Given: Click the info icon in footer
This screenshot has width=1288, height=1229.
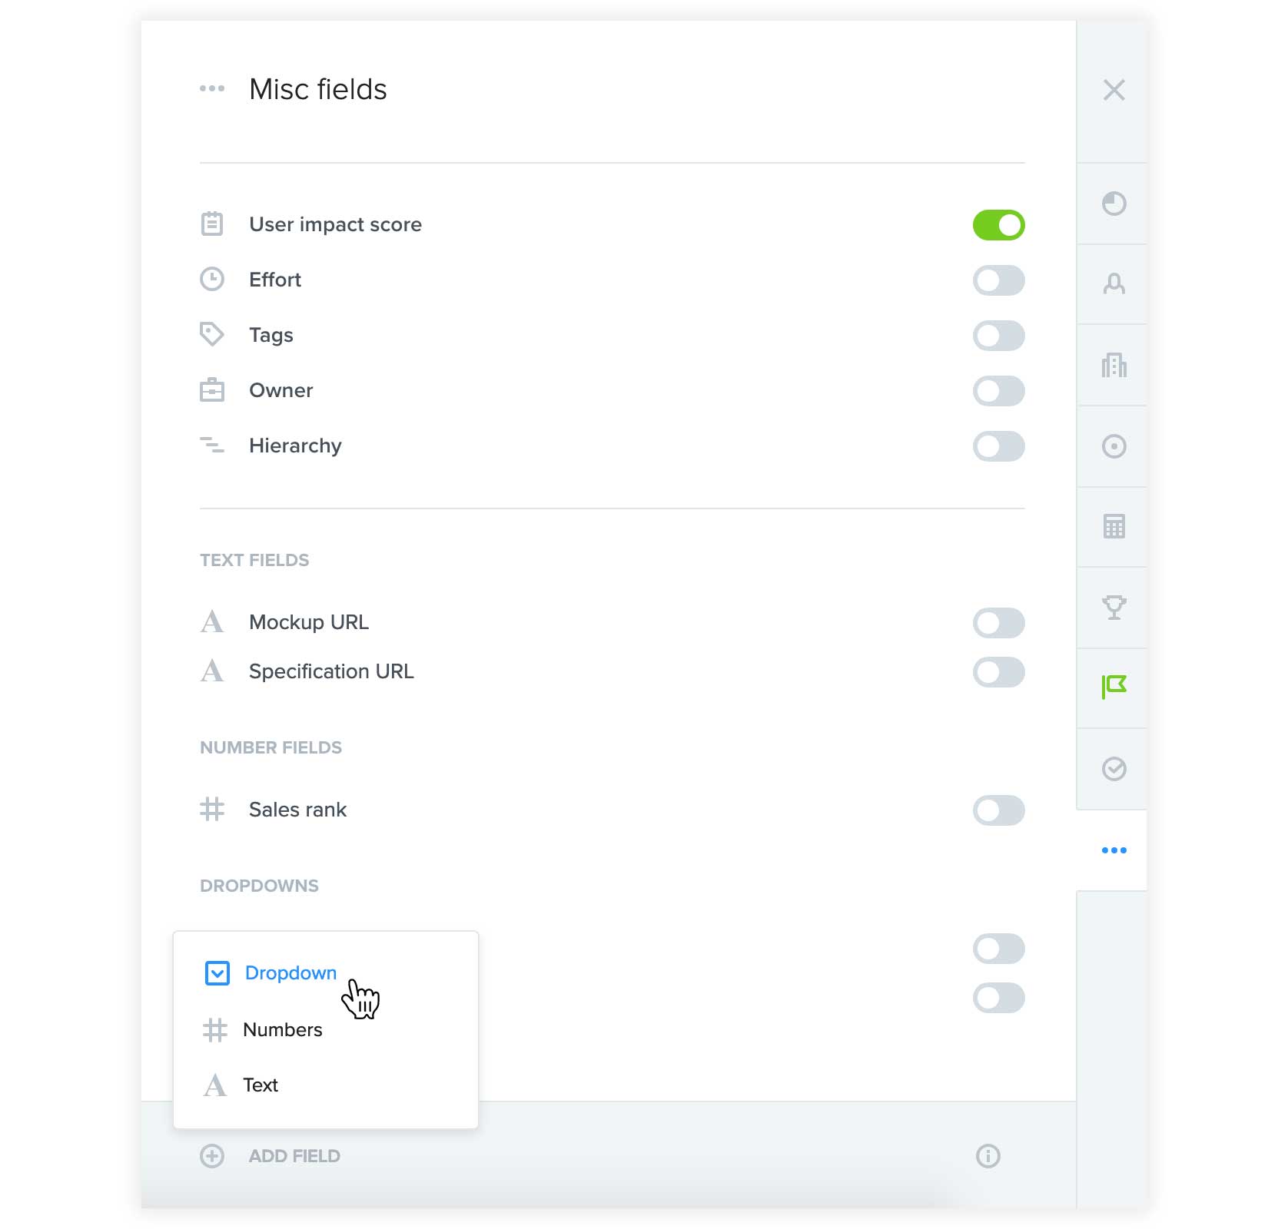Looking at the screenshot, I should pyautogui.click(x=988, y=1156).
